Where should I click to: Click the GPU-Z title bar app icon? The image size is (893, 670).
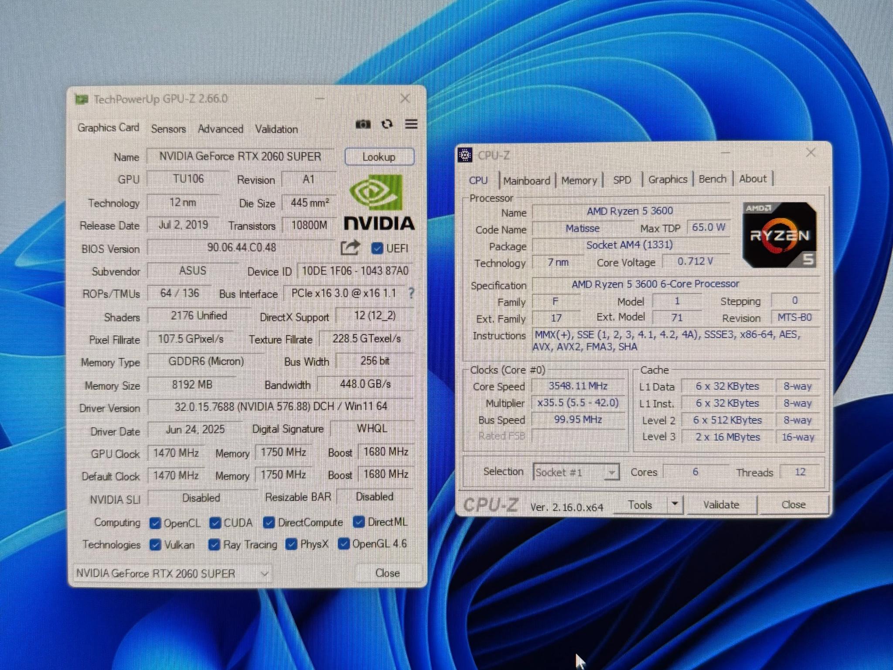81,99
